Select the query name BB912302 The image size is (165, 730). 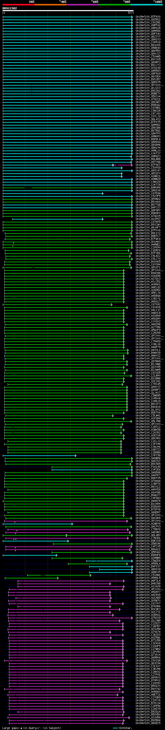coord(10,8)
